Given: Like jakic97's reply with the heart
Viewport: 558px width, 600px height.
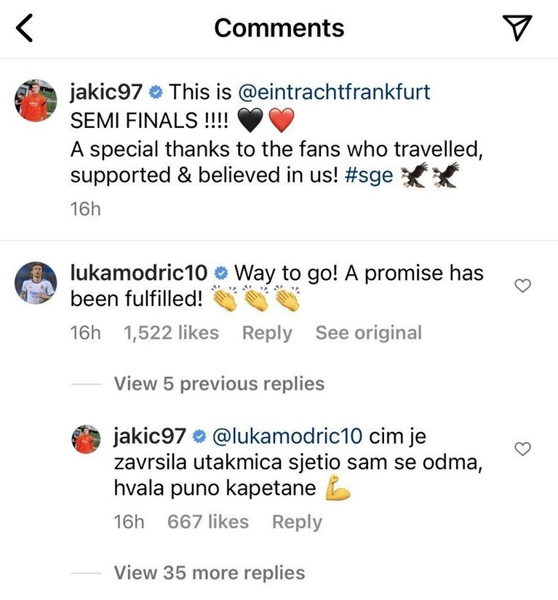Looking at the screenshot, I should point(522,449).
